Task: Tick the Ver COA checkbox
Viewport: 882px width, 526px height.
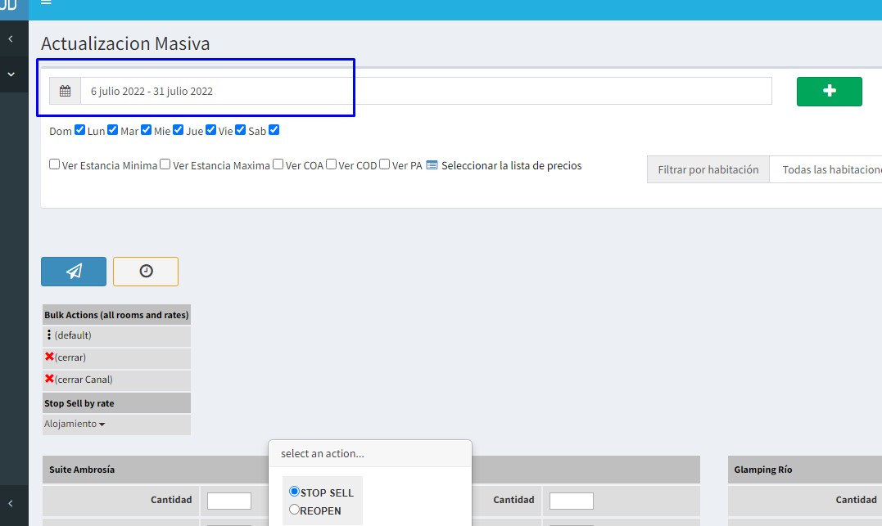Action: point(278,164)
